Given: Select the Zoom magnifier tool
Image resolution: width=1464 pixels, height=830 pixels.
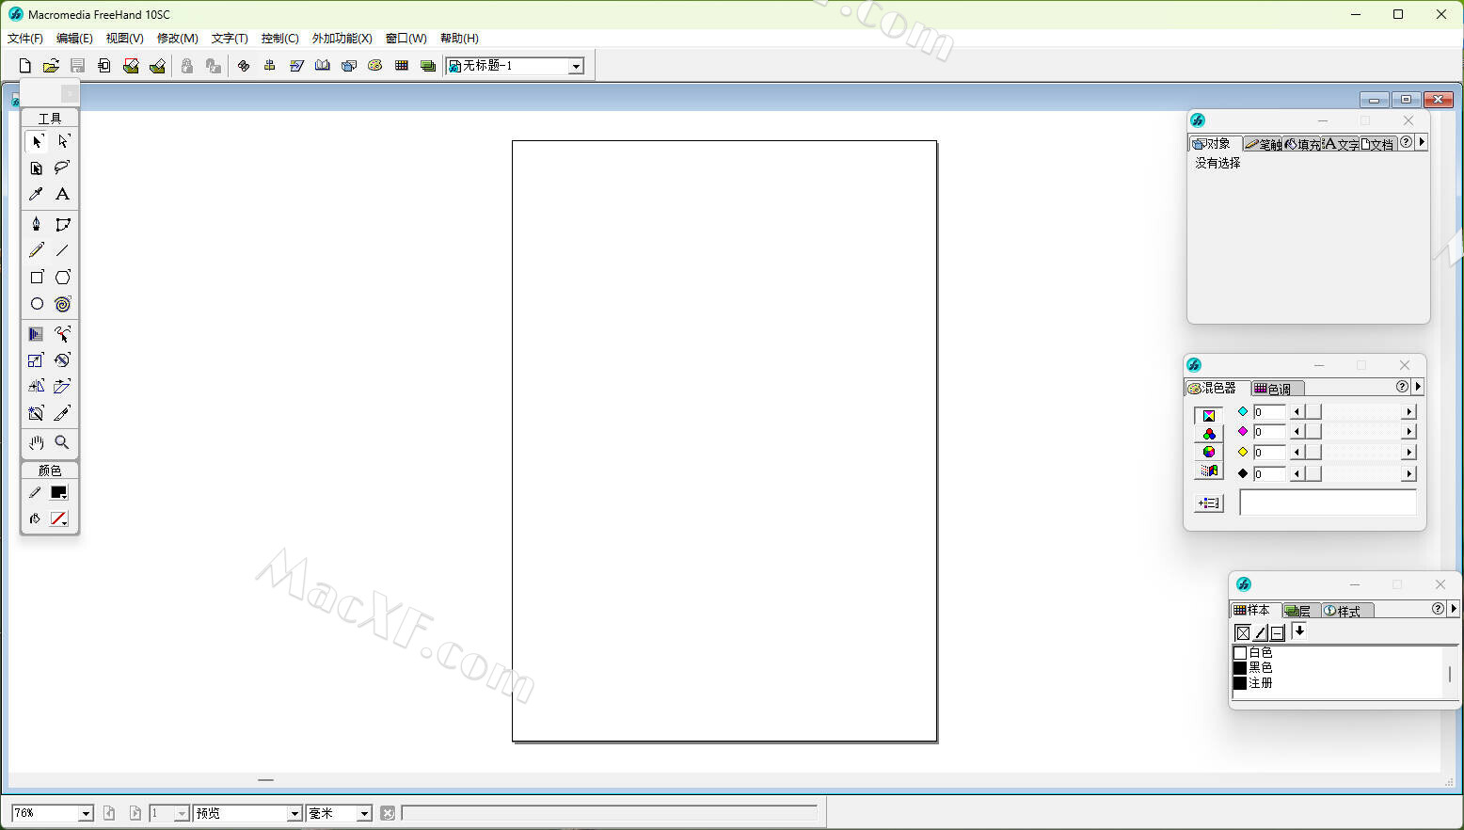Looking at the screenshot, I should coord(62,442).
